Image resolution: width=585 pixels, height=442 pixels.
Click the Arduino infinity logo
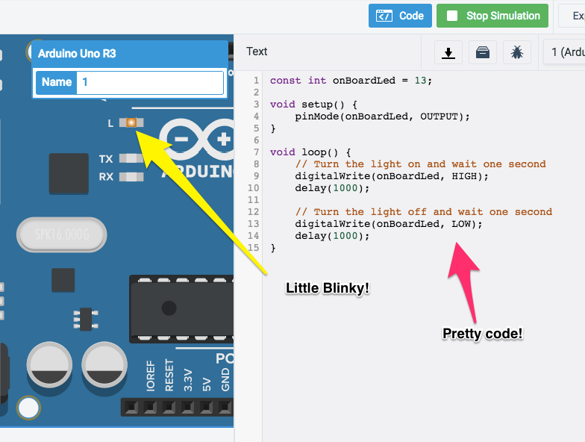197,139
